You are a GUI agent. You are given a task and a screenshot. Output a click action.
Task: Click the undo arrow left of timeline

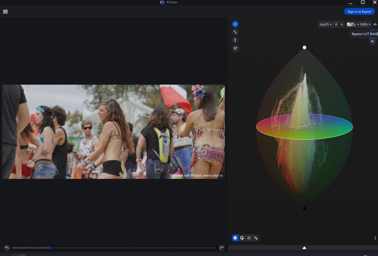point(7,248)
